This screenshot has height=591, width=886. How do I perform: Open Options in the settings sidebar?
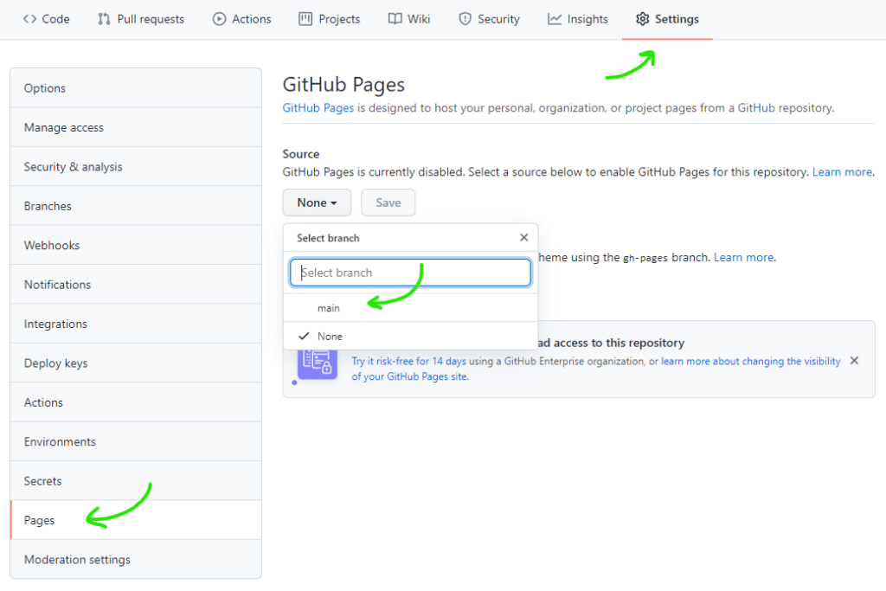coord(136,88)
